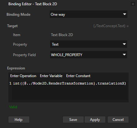
Task: Click Enter Operation in expression toolbar
Action: coord(23,76)
